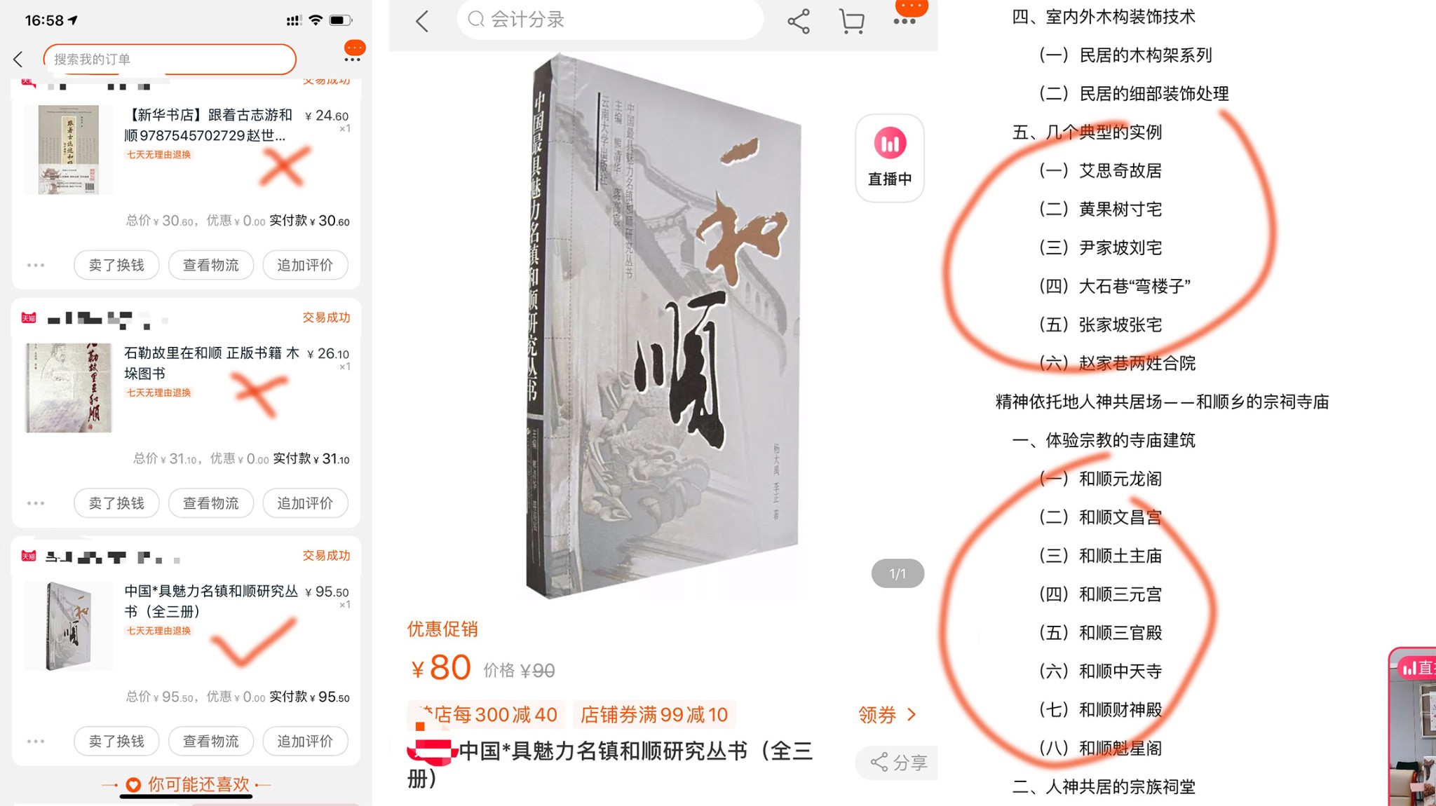Go back from the product page
Screen dimensions: 1436x806
[421, 21]
